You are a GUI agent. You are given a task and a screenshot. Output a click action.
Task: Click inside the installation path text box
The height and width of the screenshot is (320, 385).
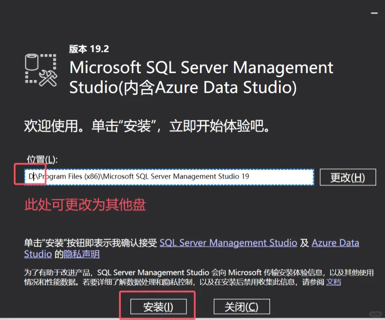click(x=168, y=177)
